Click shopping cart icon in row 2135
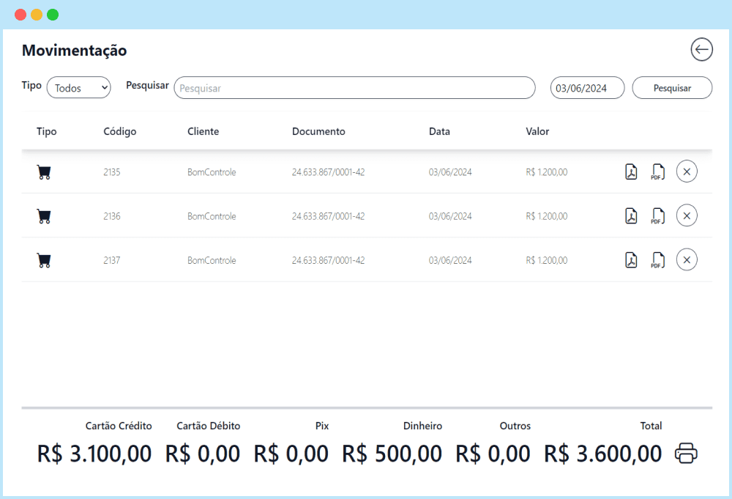 (44, 172)
